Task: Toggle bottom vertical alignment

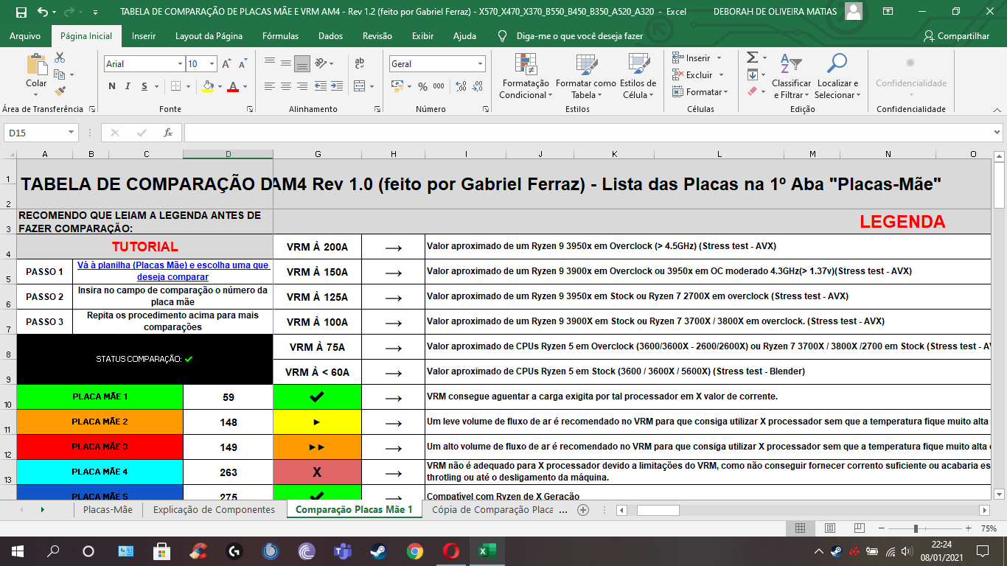Action: [302, 64]
